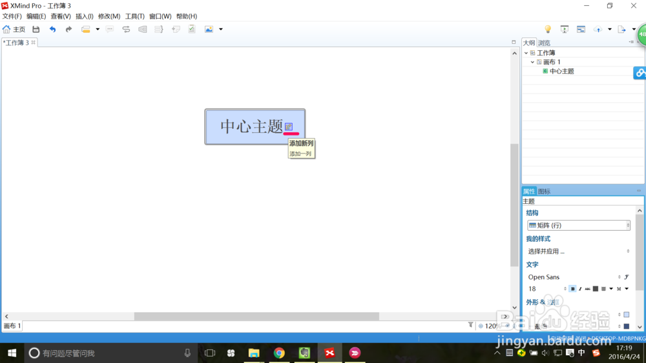Start brainstorming with the light bulb icon
646x363 pixels.
point(548,29)
